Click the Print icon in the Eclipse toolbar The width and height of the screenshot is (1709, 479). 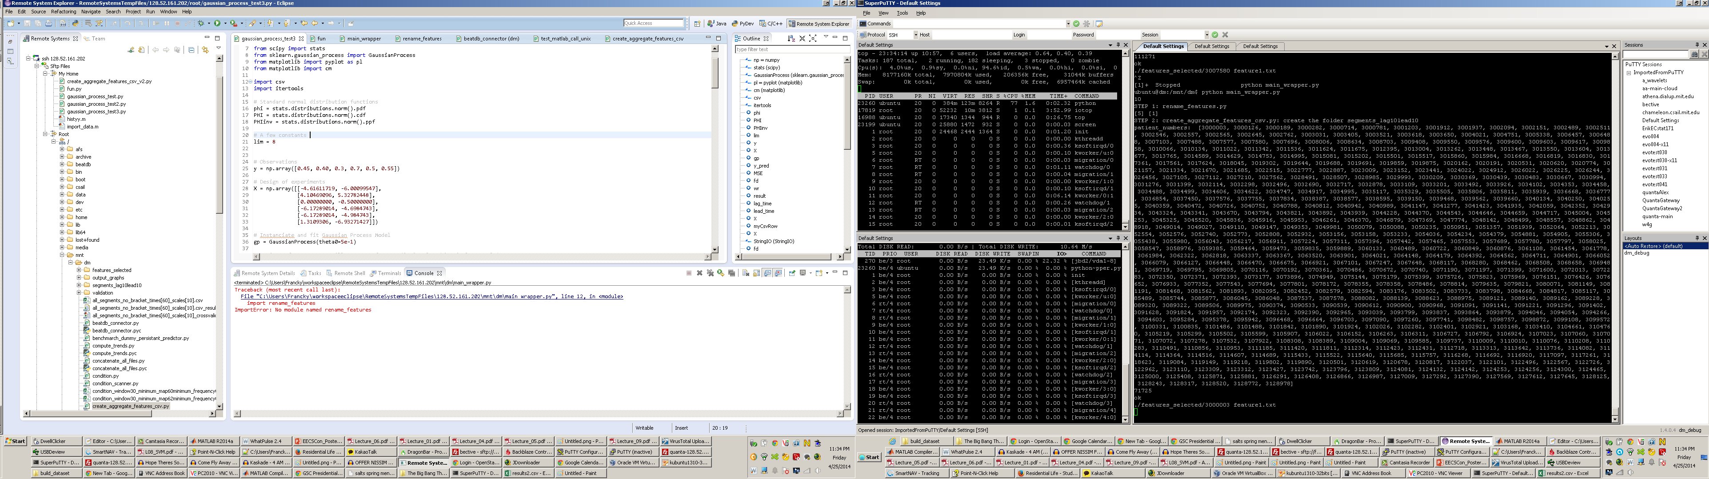(x=48, y=23)
